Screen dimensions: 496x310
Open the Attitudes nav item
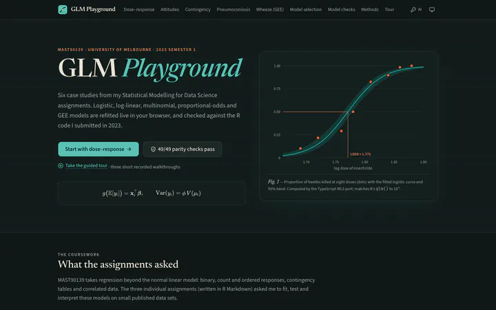point(169,10)
